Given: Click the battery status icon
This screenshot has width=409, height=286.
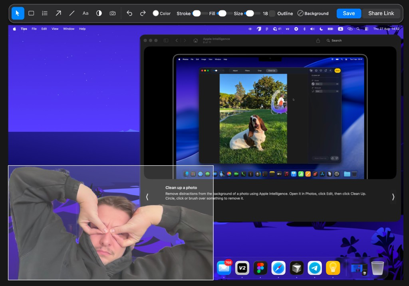Looking at the screenshot, I should coord(330,29).
